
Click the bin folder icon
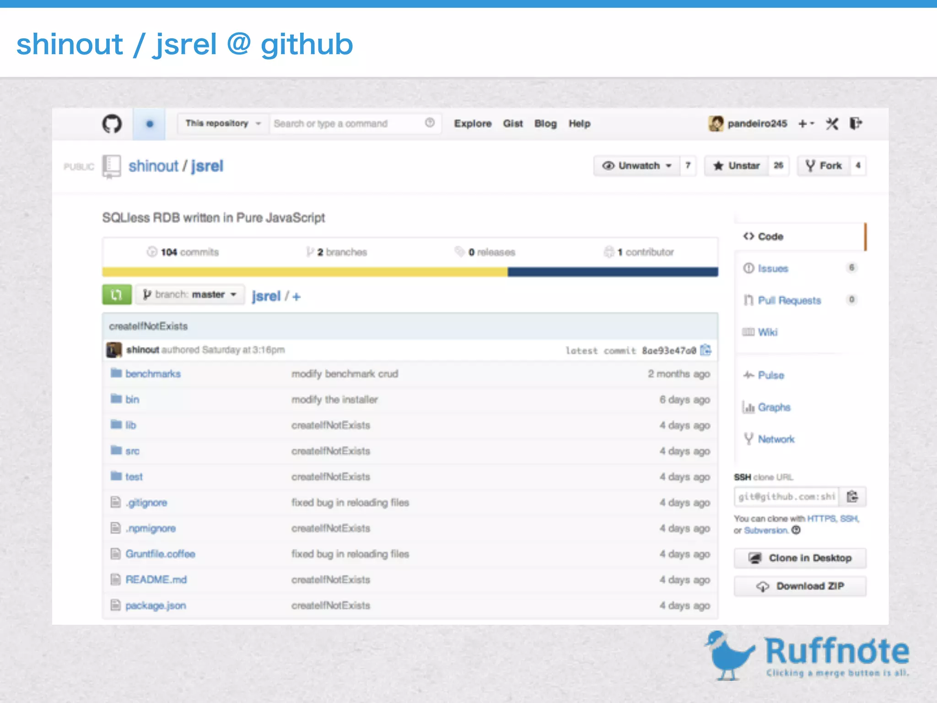click(116, 399)
